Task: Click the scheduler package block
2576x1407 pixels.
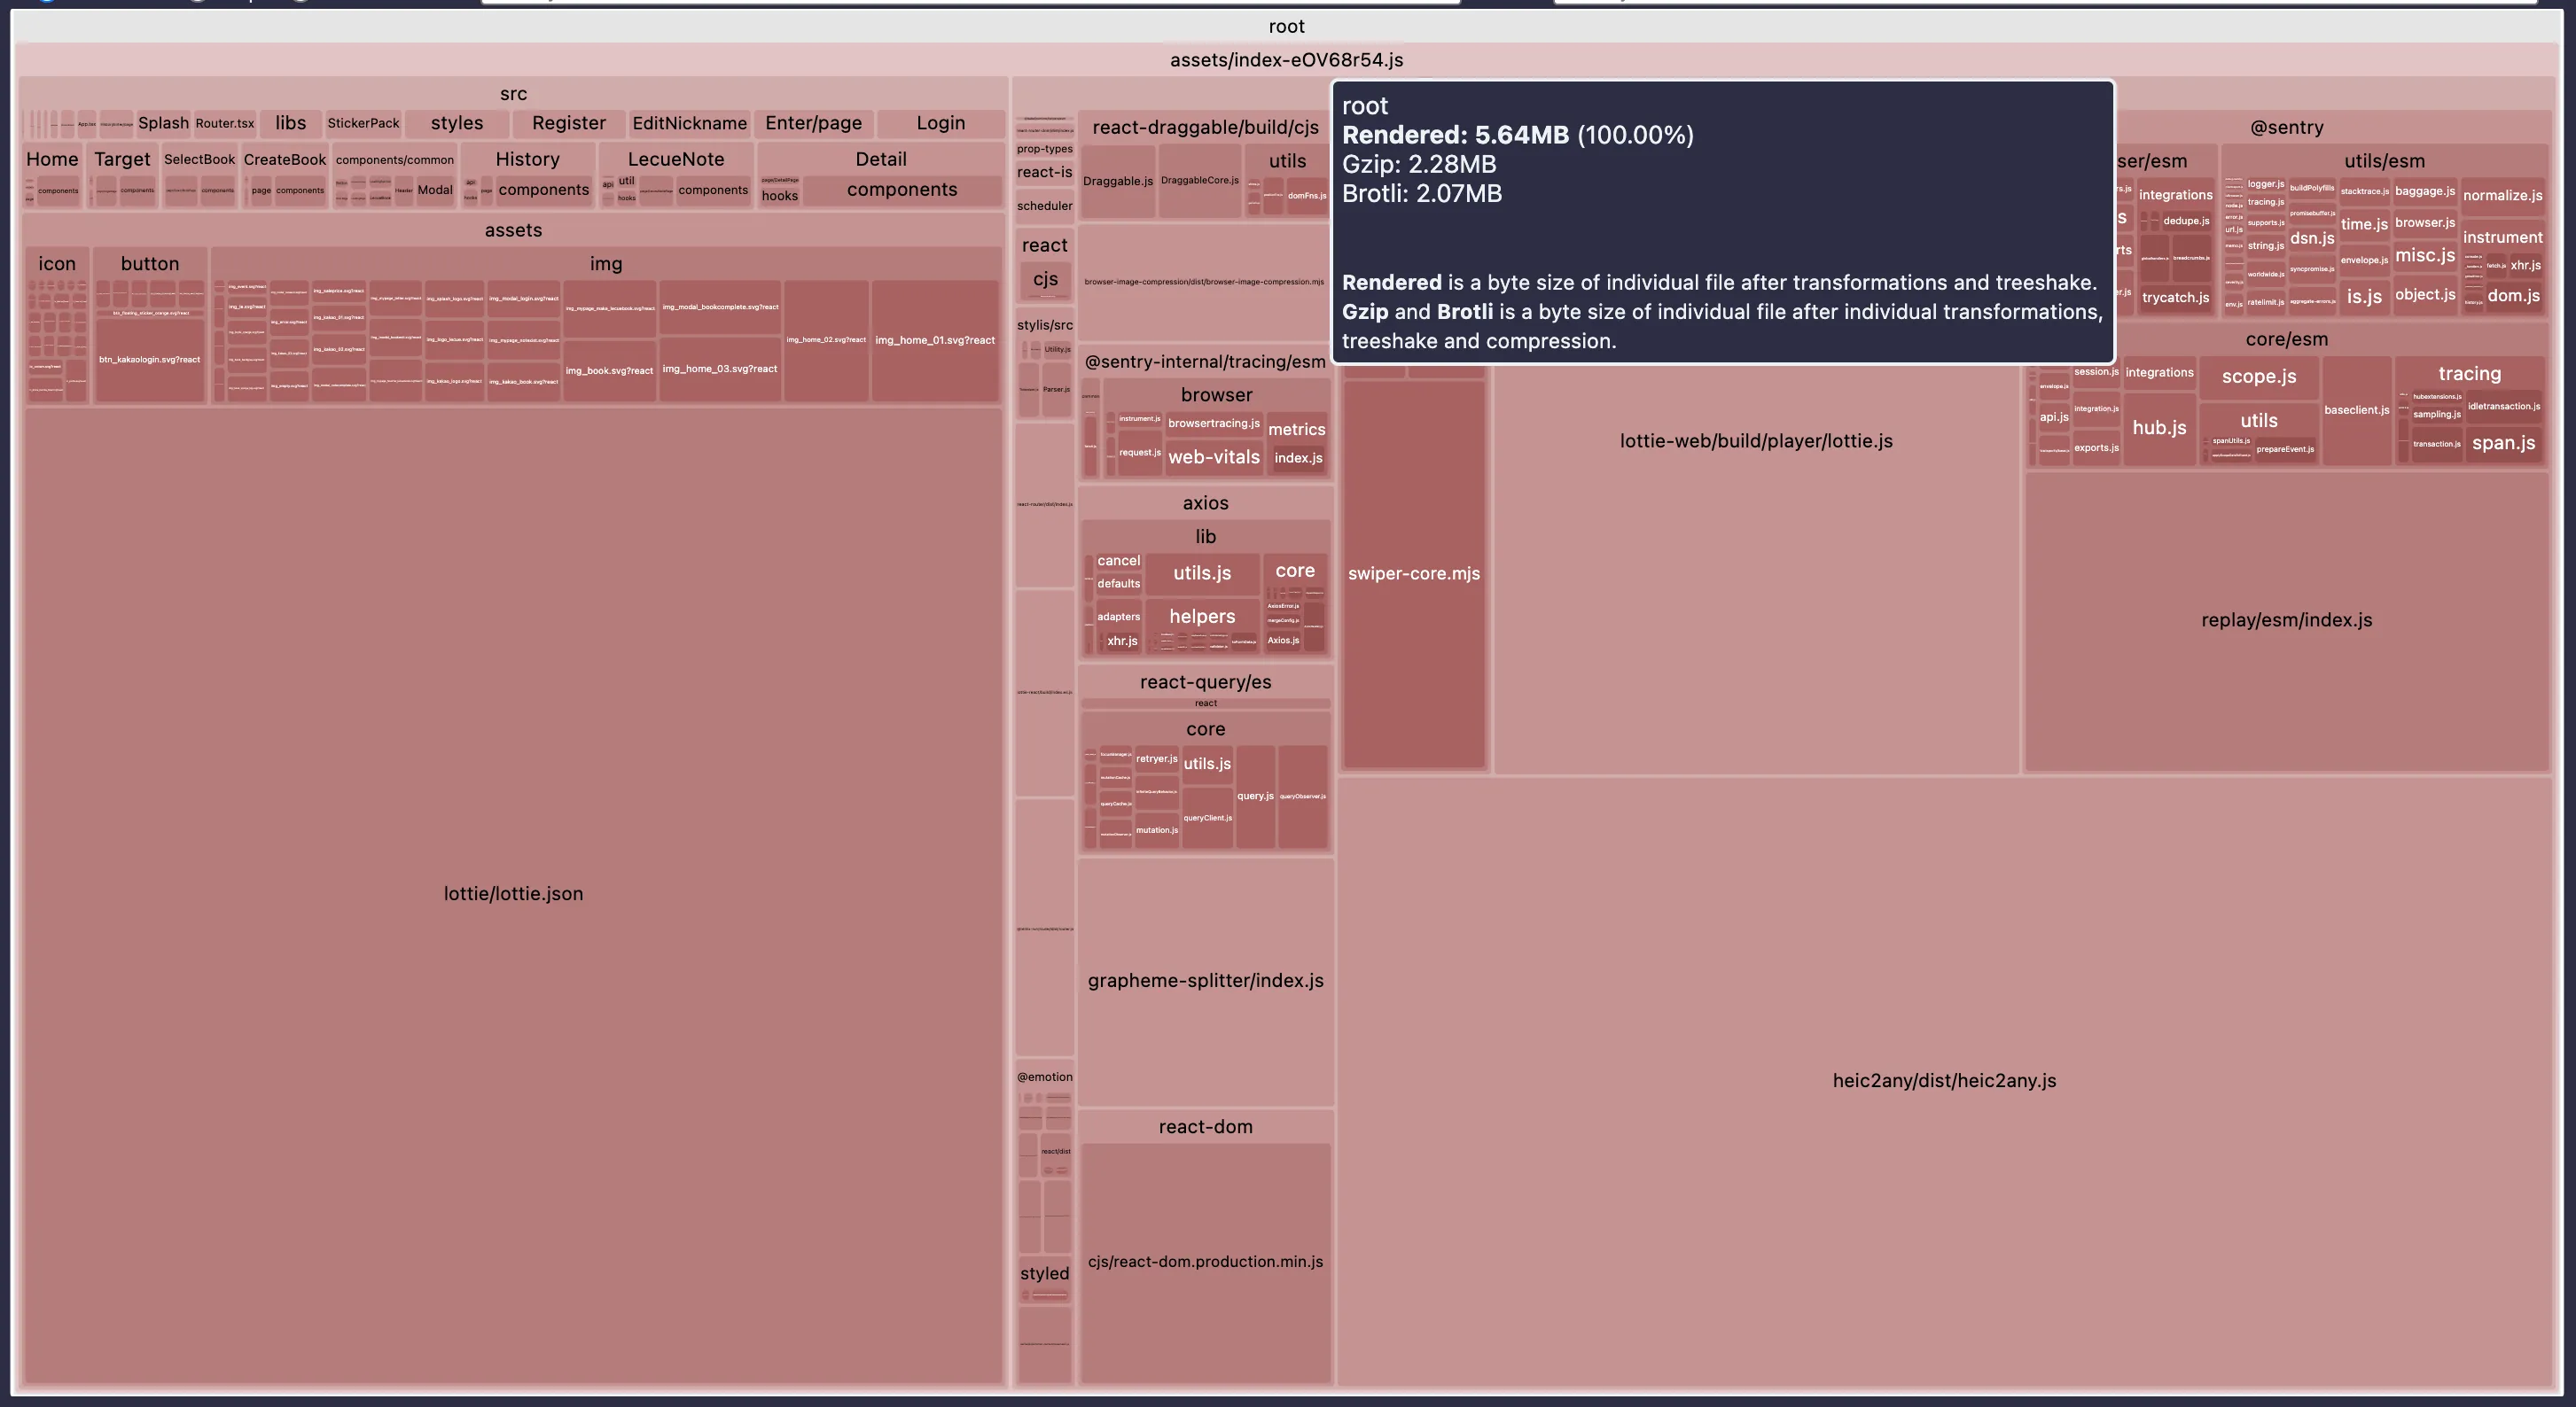Action: tap(1045, 206)
